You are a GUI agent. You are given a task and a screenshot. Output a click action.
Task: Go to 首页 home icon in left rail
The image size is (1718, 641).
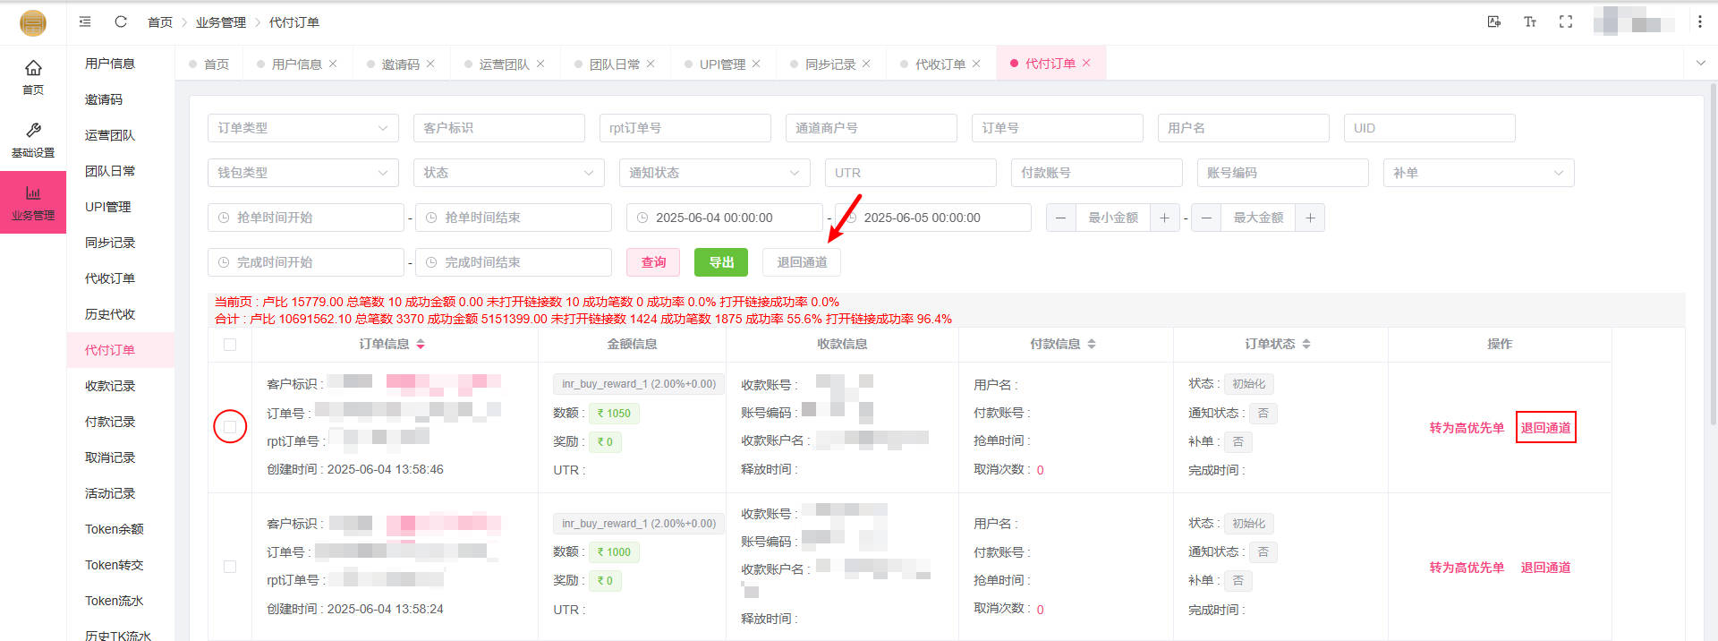pos(33,76)
